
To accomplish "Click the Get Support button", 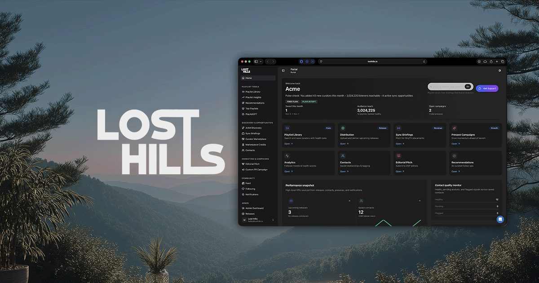I will 487,88.
